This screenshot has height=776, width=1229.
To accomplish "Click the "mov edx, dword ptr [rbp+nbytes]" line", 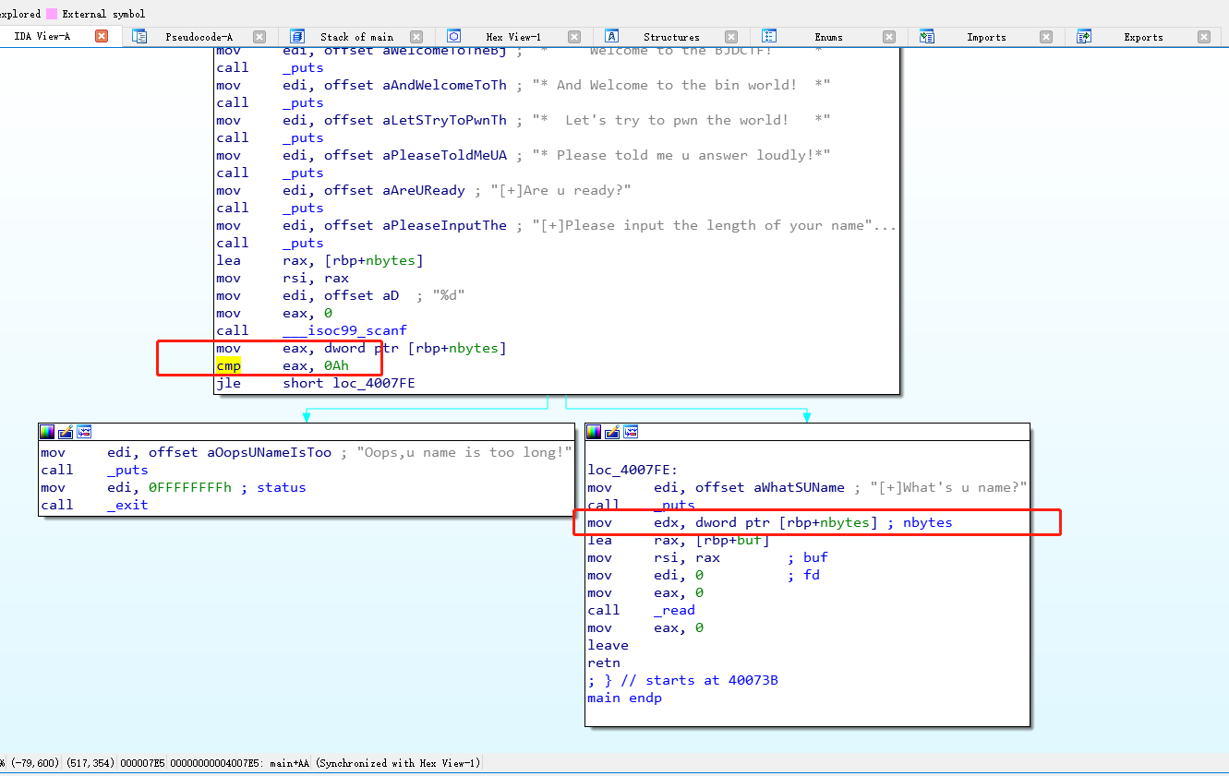I will (769, 522).
